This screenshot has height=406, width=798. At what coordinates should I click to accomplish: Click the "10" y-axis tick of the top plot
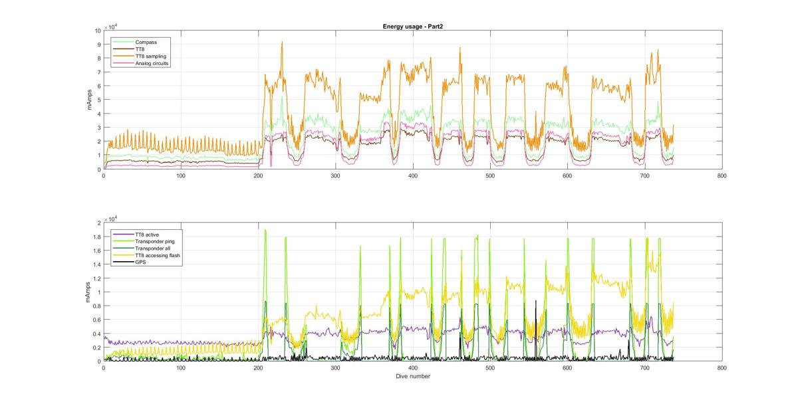click(97, 31)
